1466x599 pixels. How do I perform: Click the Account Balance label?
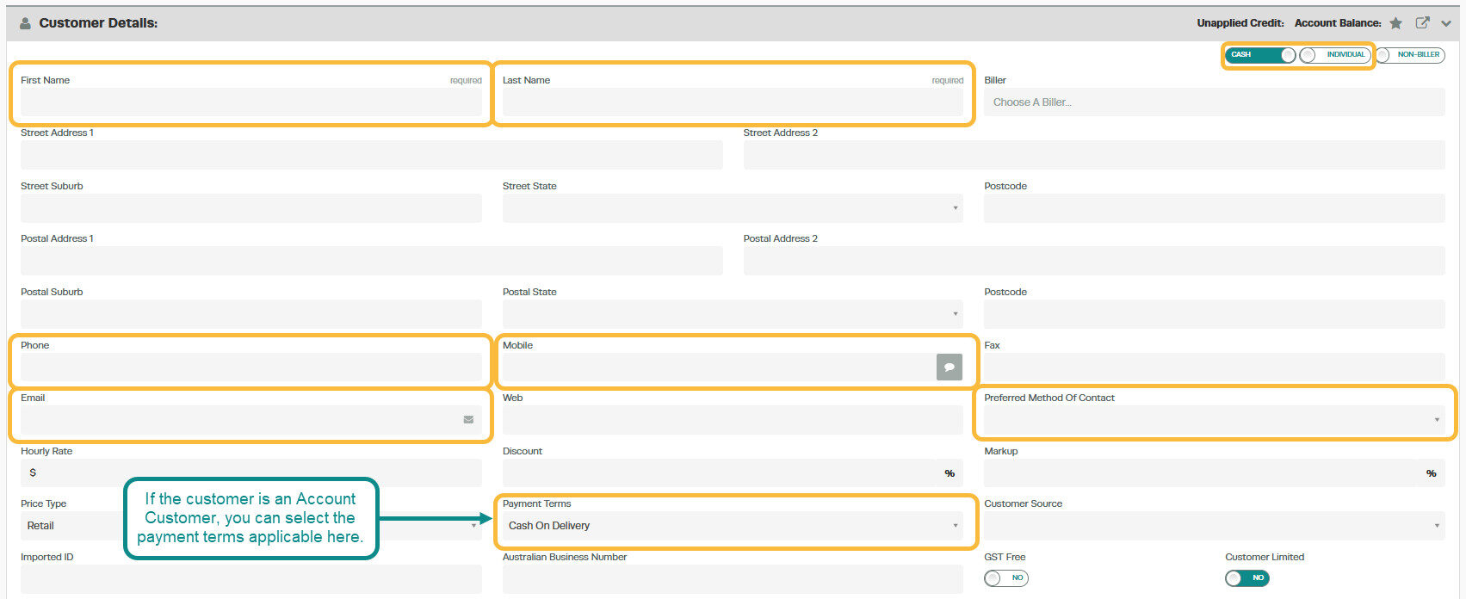(1338, 23)
